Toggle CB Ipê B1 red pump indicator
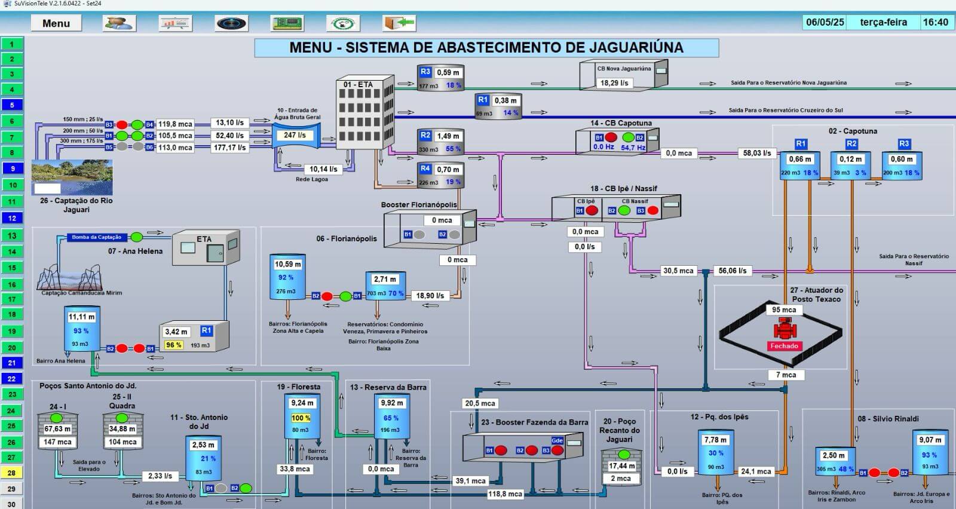This screenshot has height=509, width=956. pos(592,210)
